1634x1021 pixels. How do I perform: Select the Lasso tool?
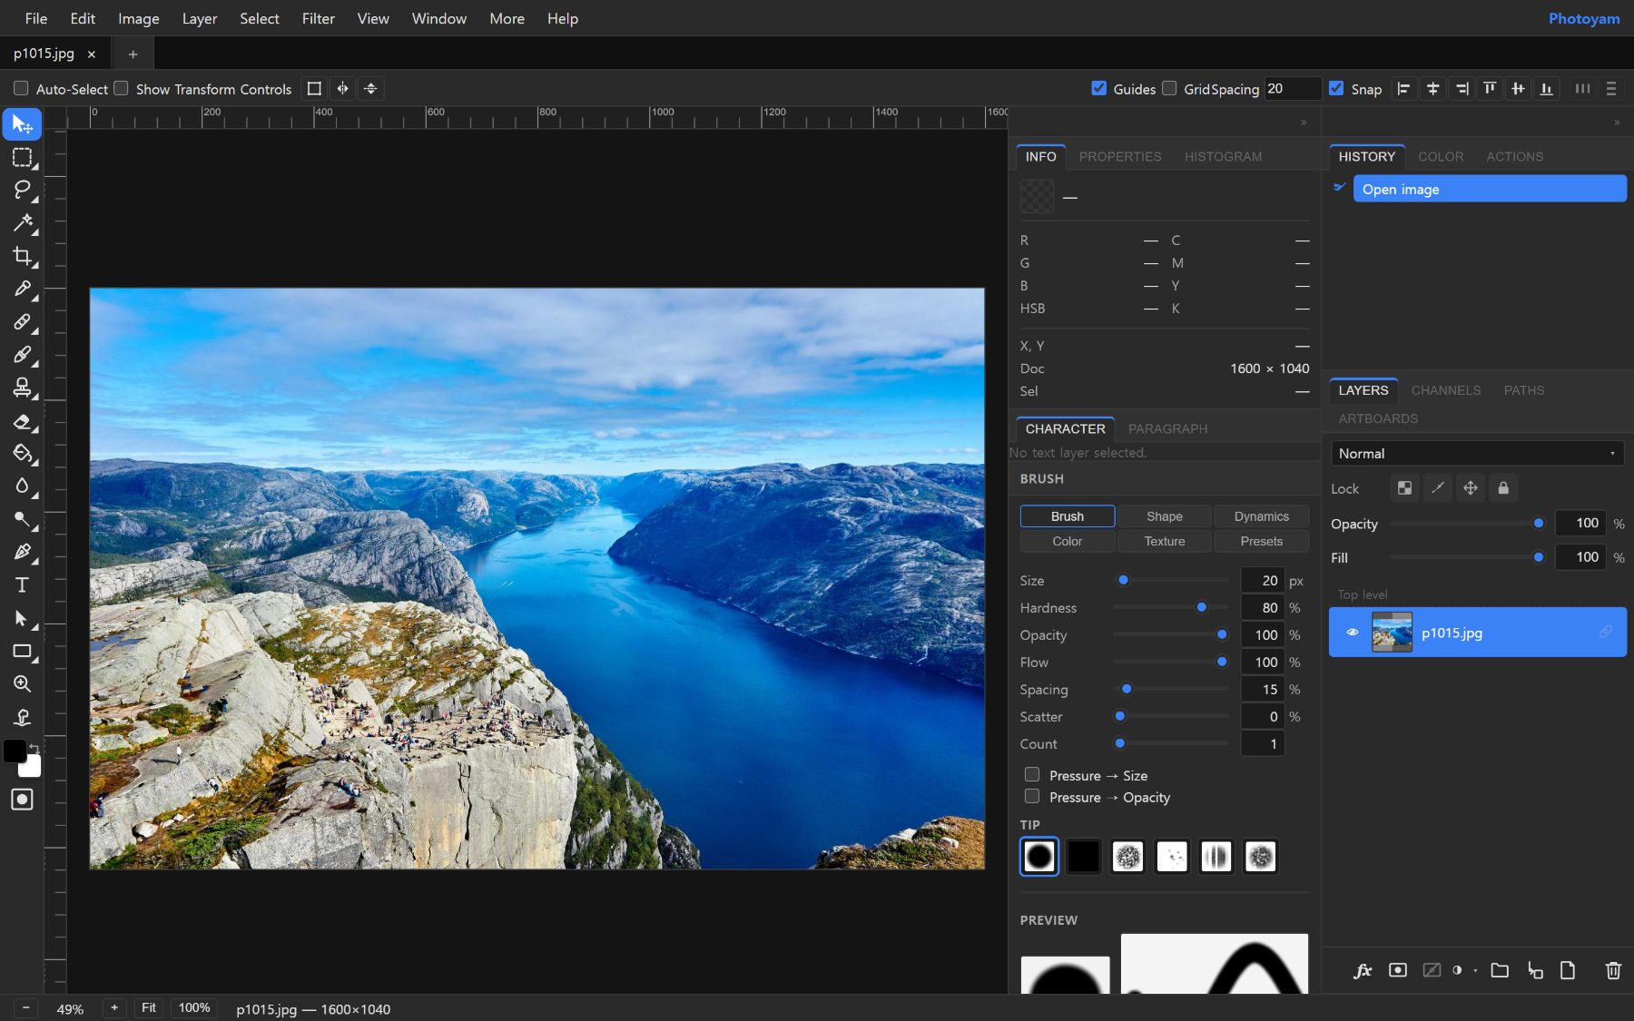click(x=22, y=190)
